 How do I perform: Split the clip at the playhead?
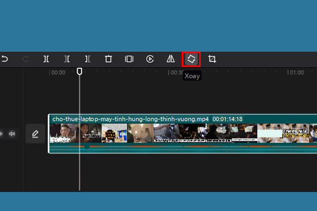[x=46, y=59]
